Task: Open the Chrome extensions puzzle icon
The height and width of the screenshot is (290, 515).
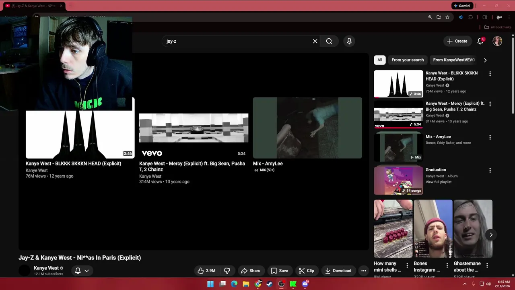Action: tap(471, 17)
